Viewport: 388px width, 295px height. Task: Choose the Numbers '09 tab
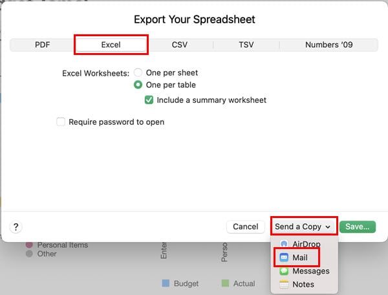(x=330, y=45)
